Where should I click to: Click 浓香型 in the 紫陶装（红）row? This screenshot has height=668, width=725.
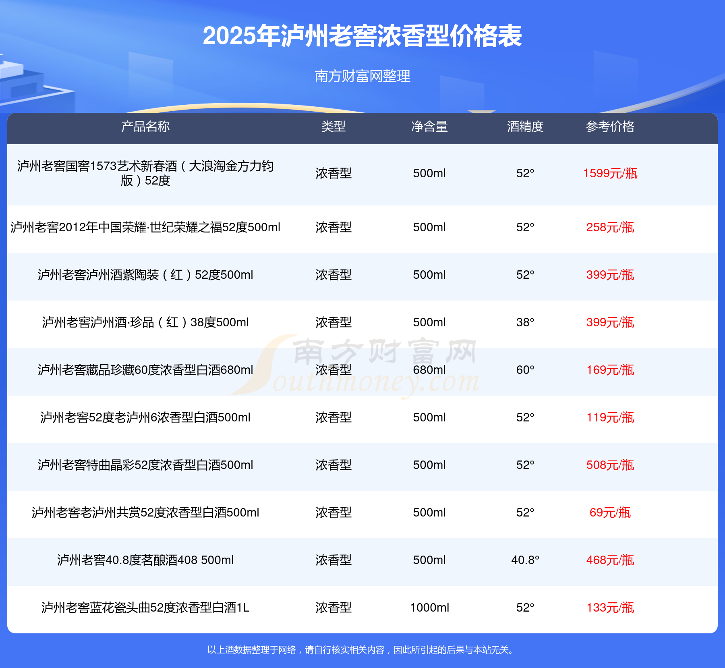(x=333, y=275)
